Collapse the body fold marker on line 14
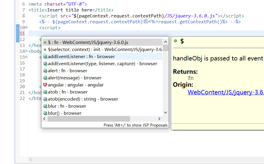 (x=26, y=51)
